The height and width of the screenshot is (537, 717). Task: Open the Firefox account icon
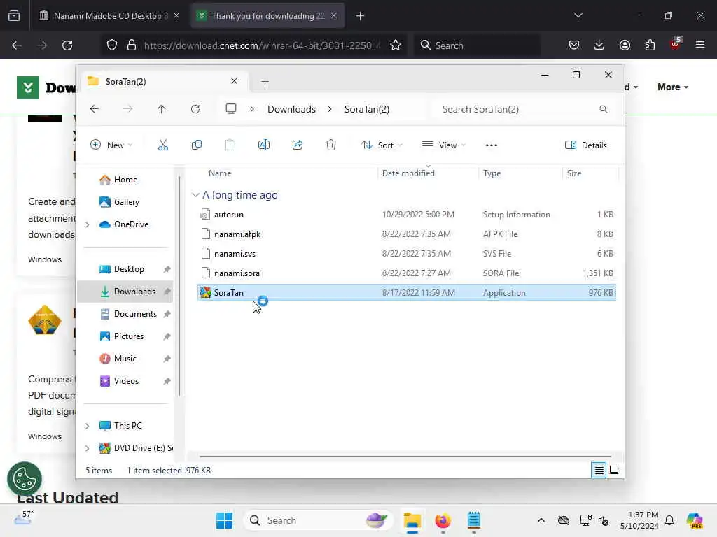point(625,45)
